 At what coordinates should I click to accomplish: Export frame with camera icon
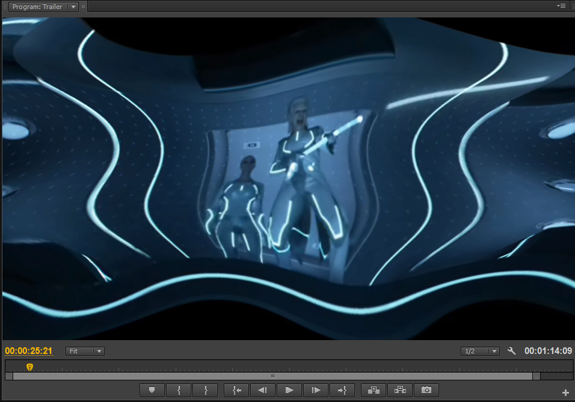tap(426, 390)
